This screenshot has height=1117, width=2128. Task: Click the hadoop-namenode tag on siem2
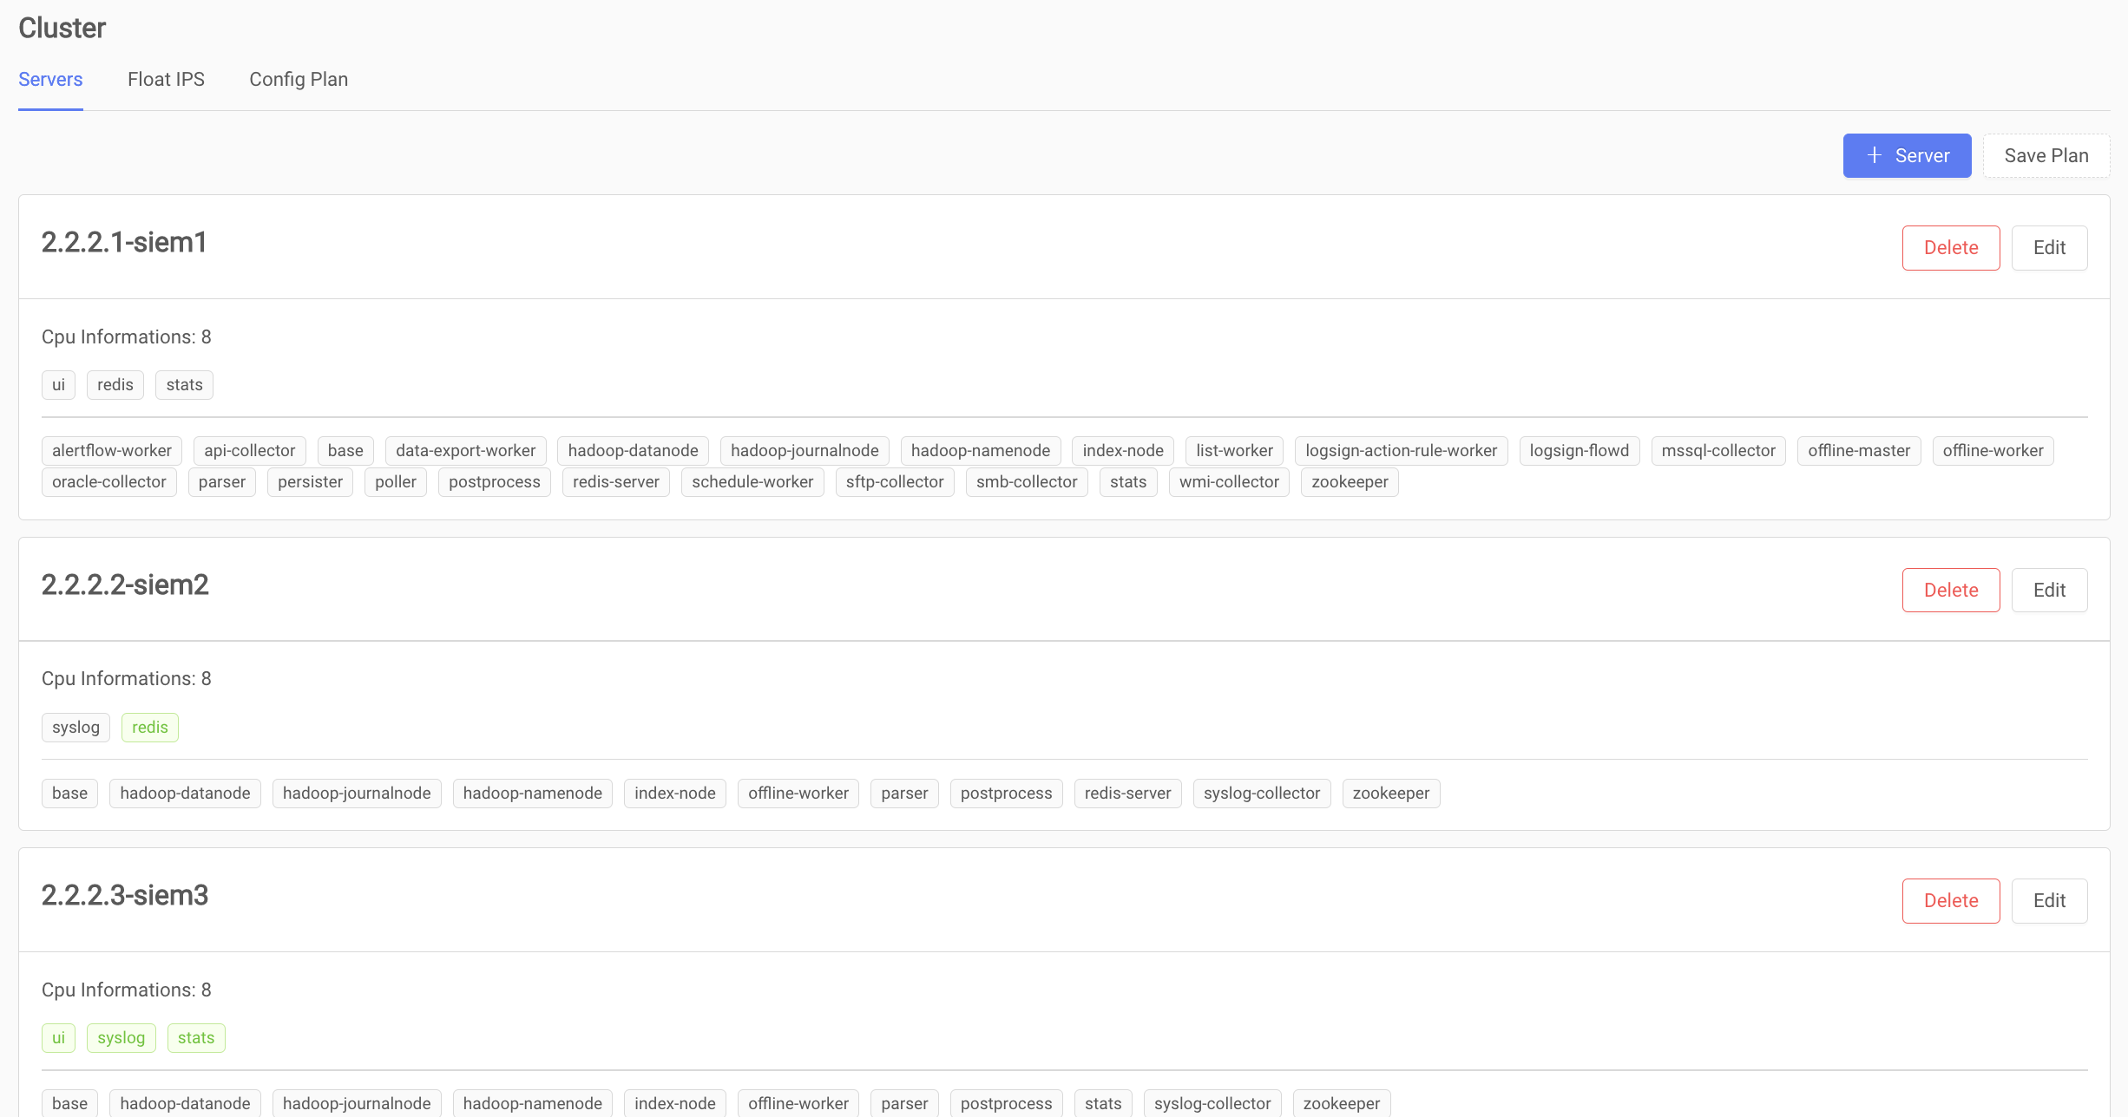tap(532, 793)
